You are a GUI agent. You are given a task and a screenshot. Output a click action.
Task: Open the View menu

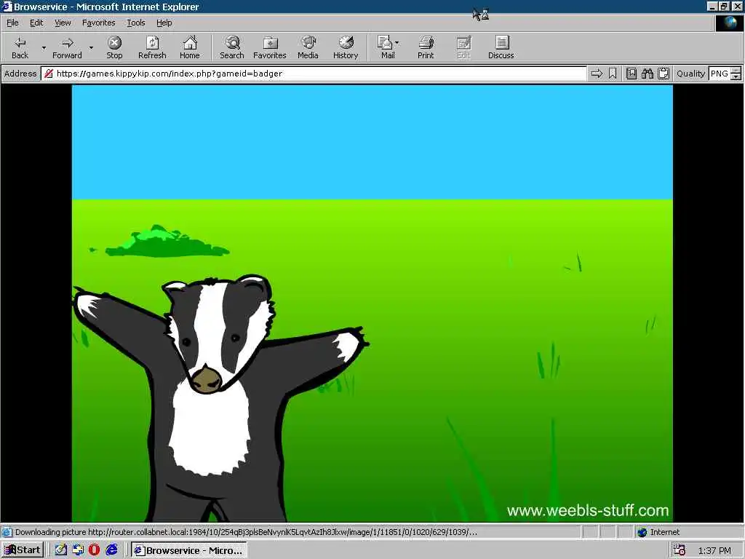[x=63, y=23]
